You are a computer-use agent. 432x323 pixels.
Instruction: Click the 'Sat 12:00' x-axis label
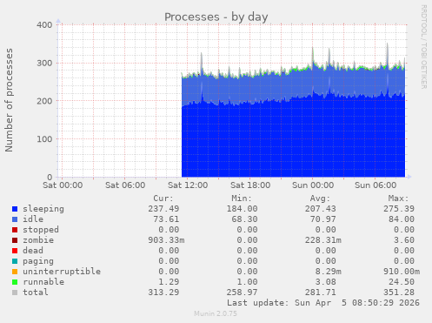point(188,185)
